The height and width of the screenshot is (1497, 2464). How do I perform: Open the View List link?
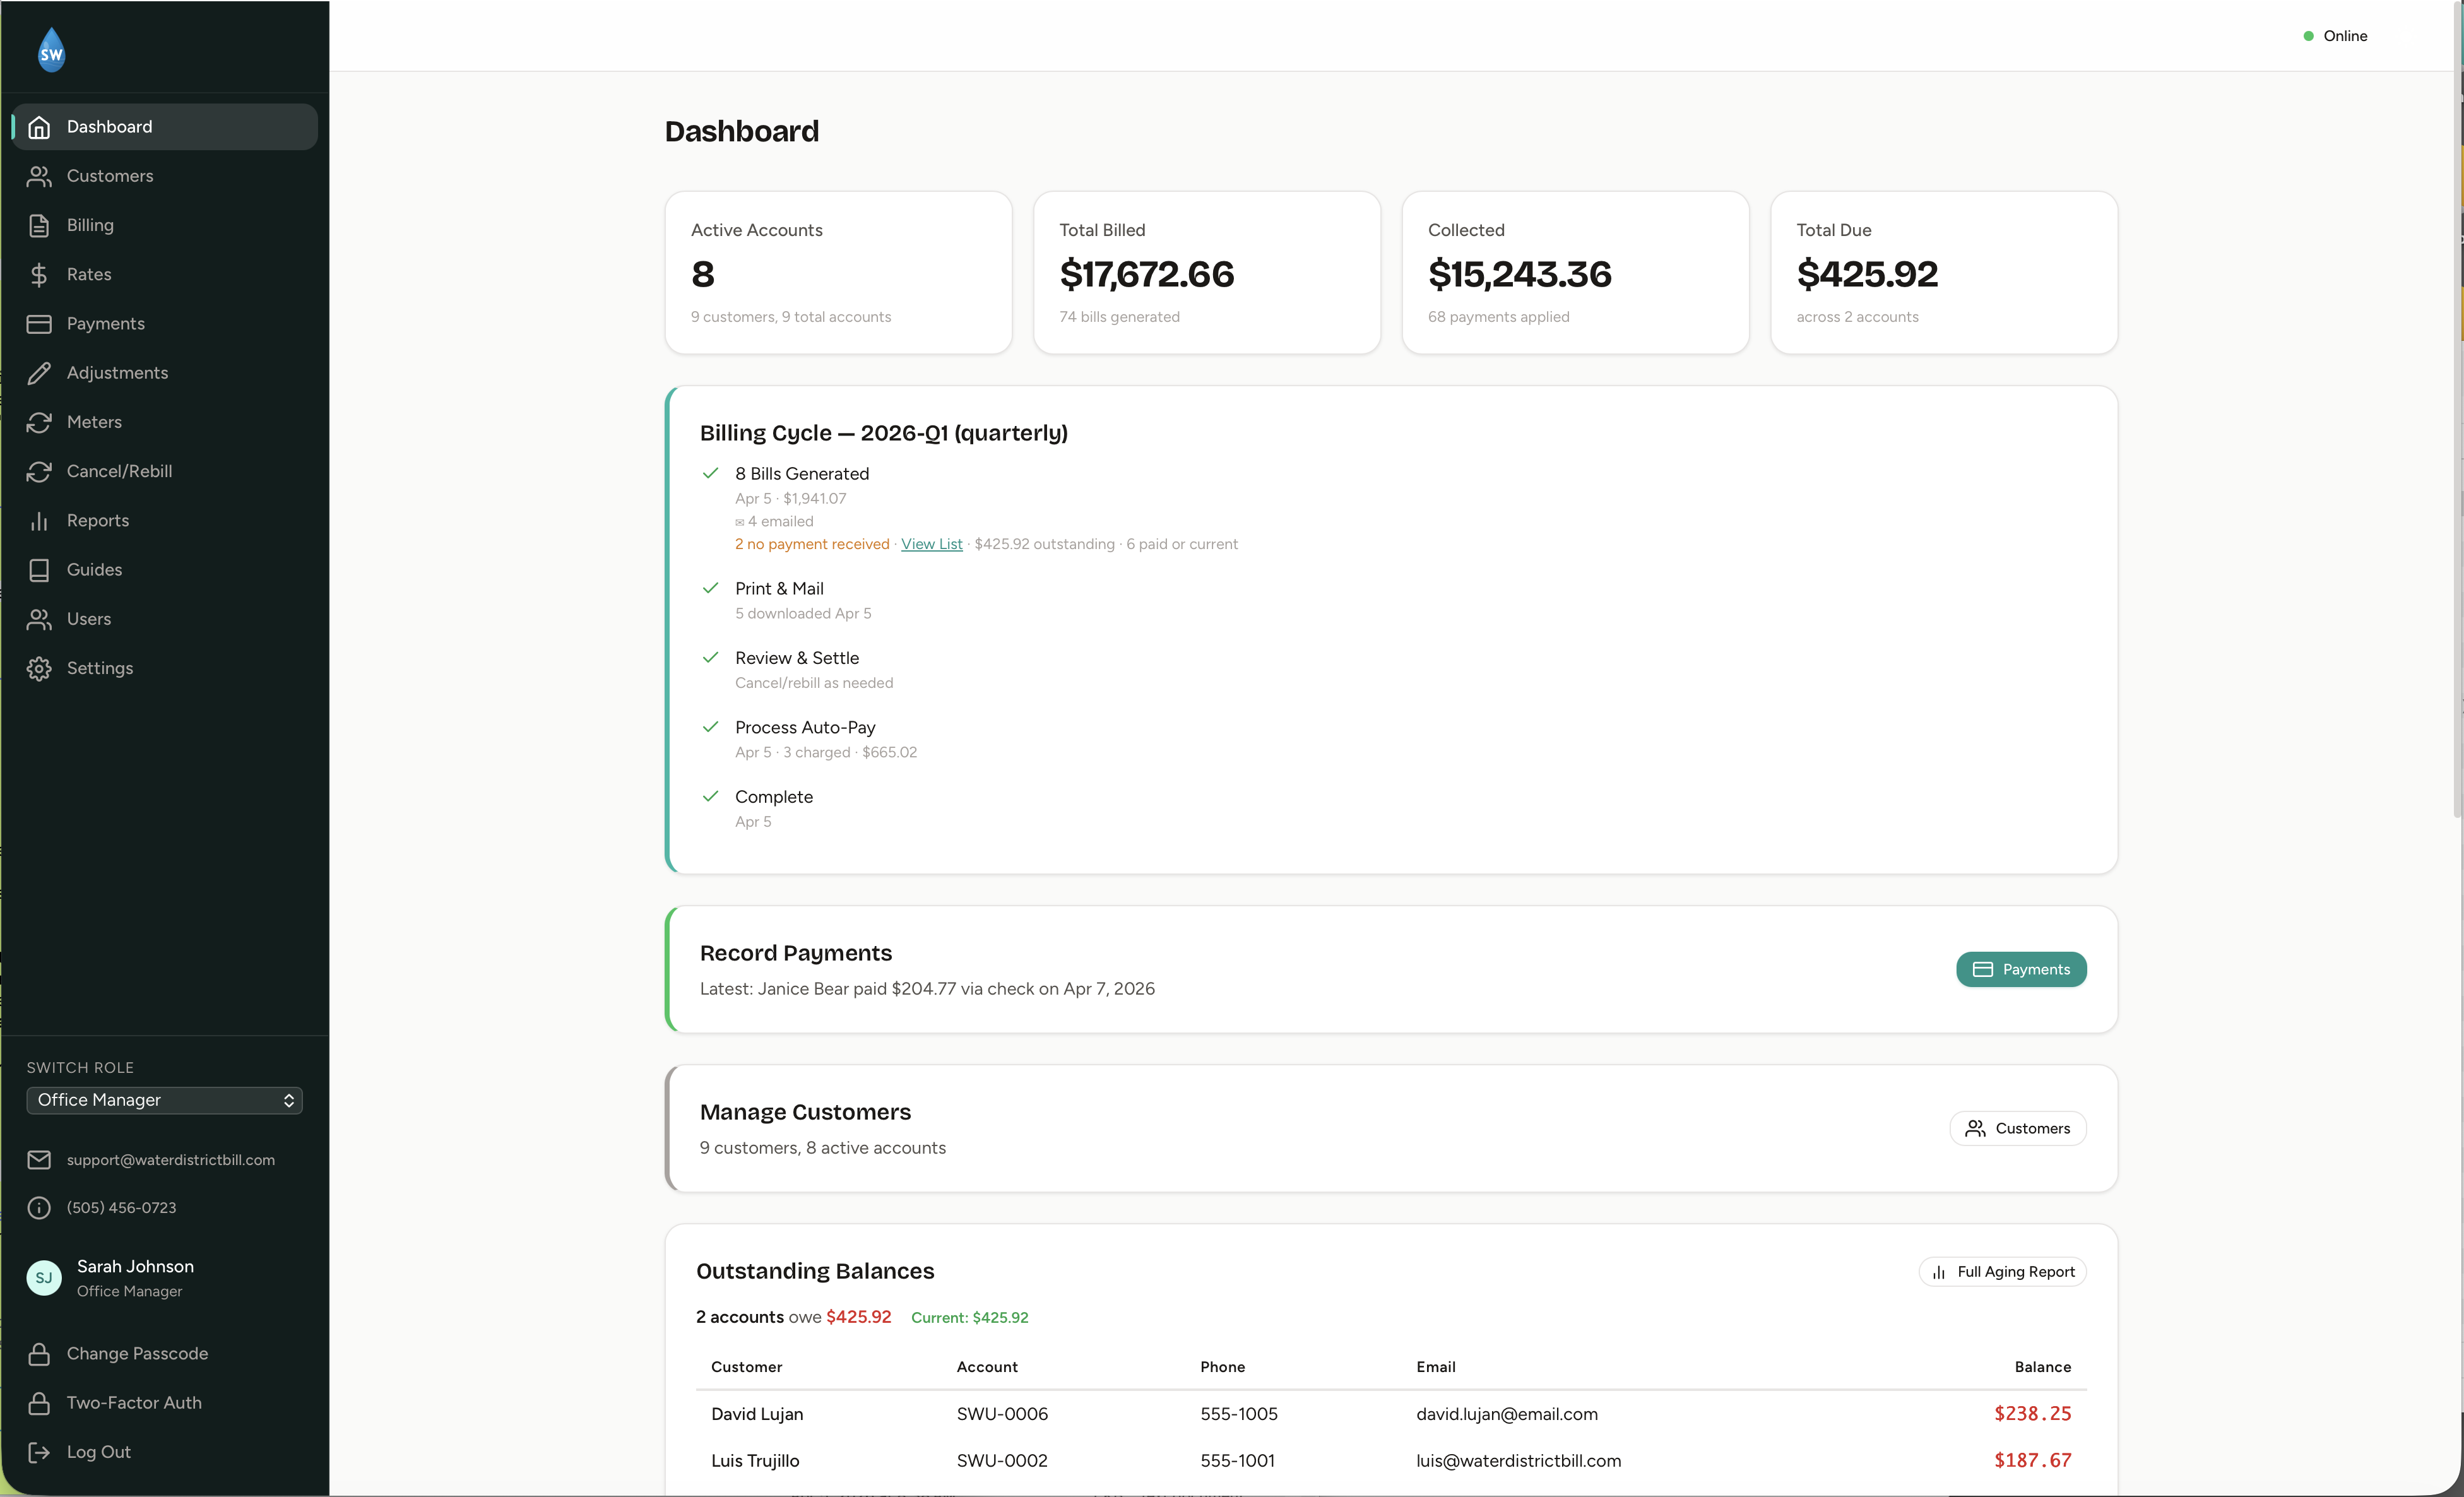tap(931, 544)
